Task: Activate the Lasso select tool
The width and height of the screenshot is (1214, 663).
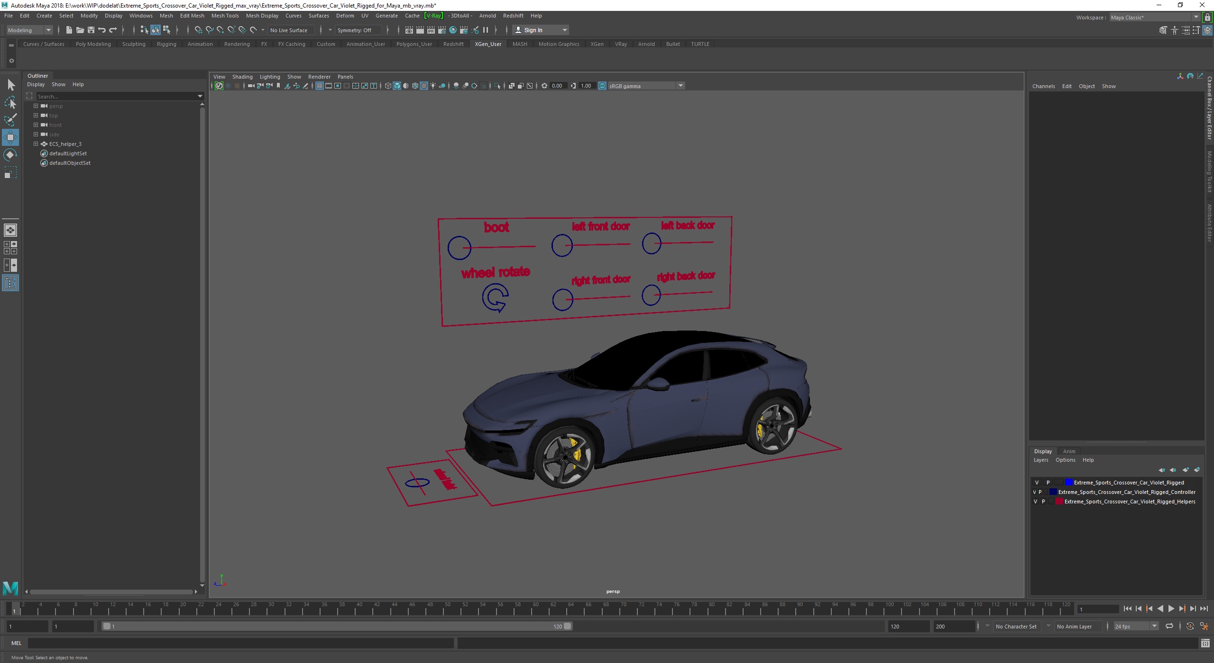Action: point(11,102)
